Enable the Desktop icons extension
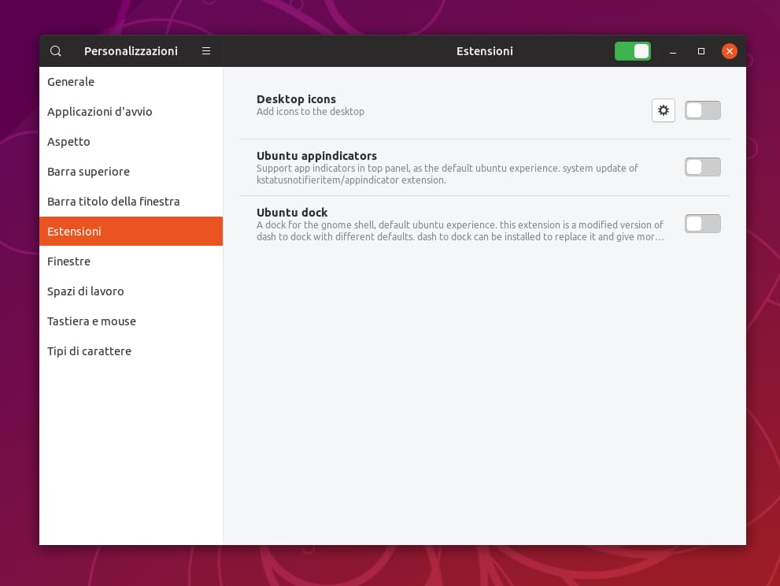Image resolution: width=780 pixels, height=586 pixels. coord(702,110)
